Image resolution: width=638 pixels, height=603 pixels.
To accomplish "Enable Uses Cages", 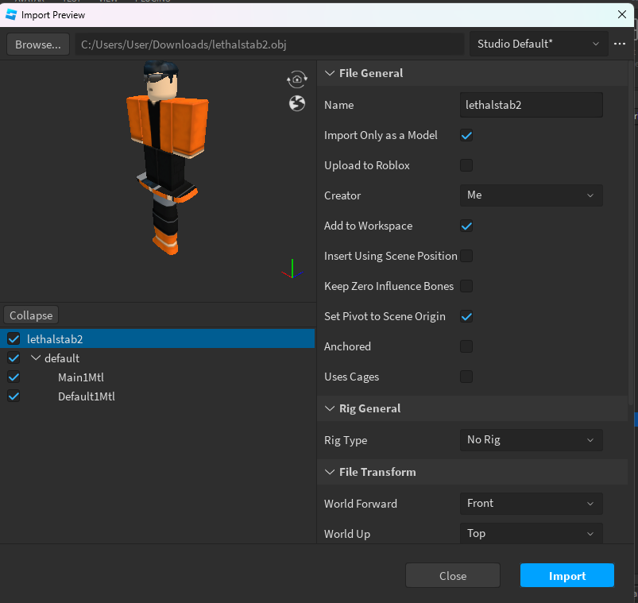I will point(466,377).
